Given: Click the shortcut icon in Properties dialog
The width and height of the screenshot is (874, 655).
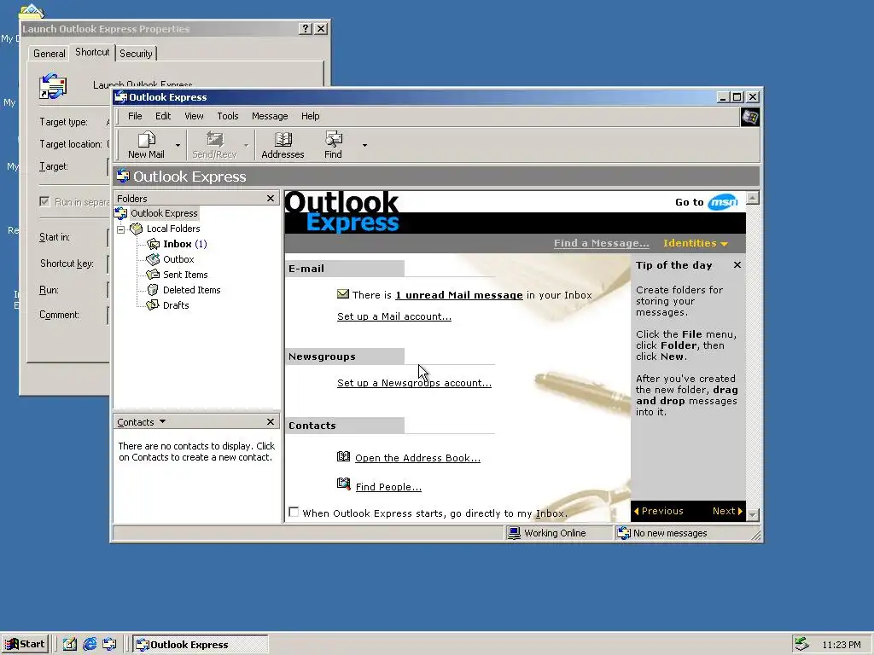Looking at the screenshot, I should tap(53, 86).
